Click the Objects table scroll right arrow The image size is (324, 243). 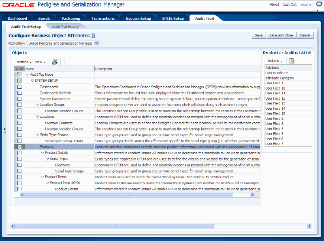point(252,195)
